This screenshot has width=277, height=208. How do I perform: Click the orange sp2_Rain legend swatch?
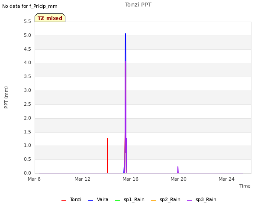click(153, 200)
